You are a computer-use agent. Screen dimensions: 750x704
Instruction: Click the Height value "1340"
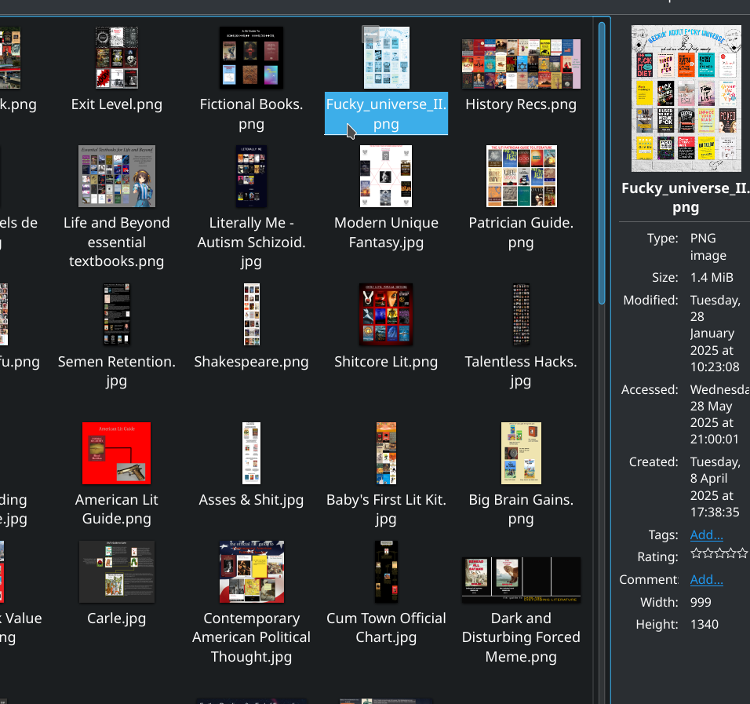coord(704,625)
